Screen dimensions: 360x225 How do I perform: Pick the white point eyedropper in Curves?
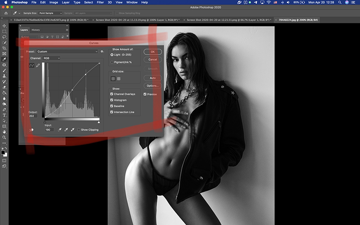72,130
